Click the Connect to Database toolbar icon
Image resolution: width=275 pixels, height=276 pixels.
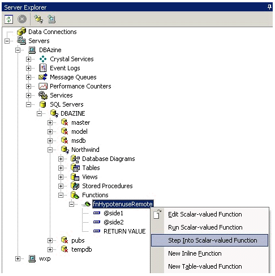click(x=38, y=19)
